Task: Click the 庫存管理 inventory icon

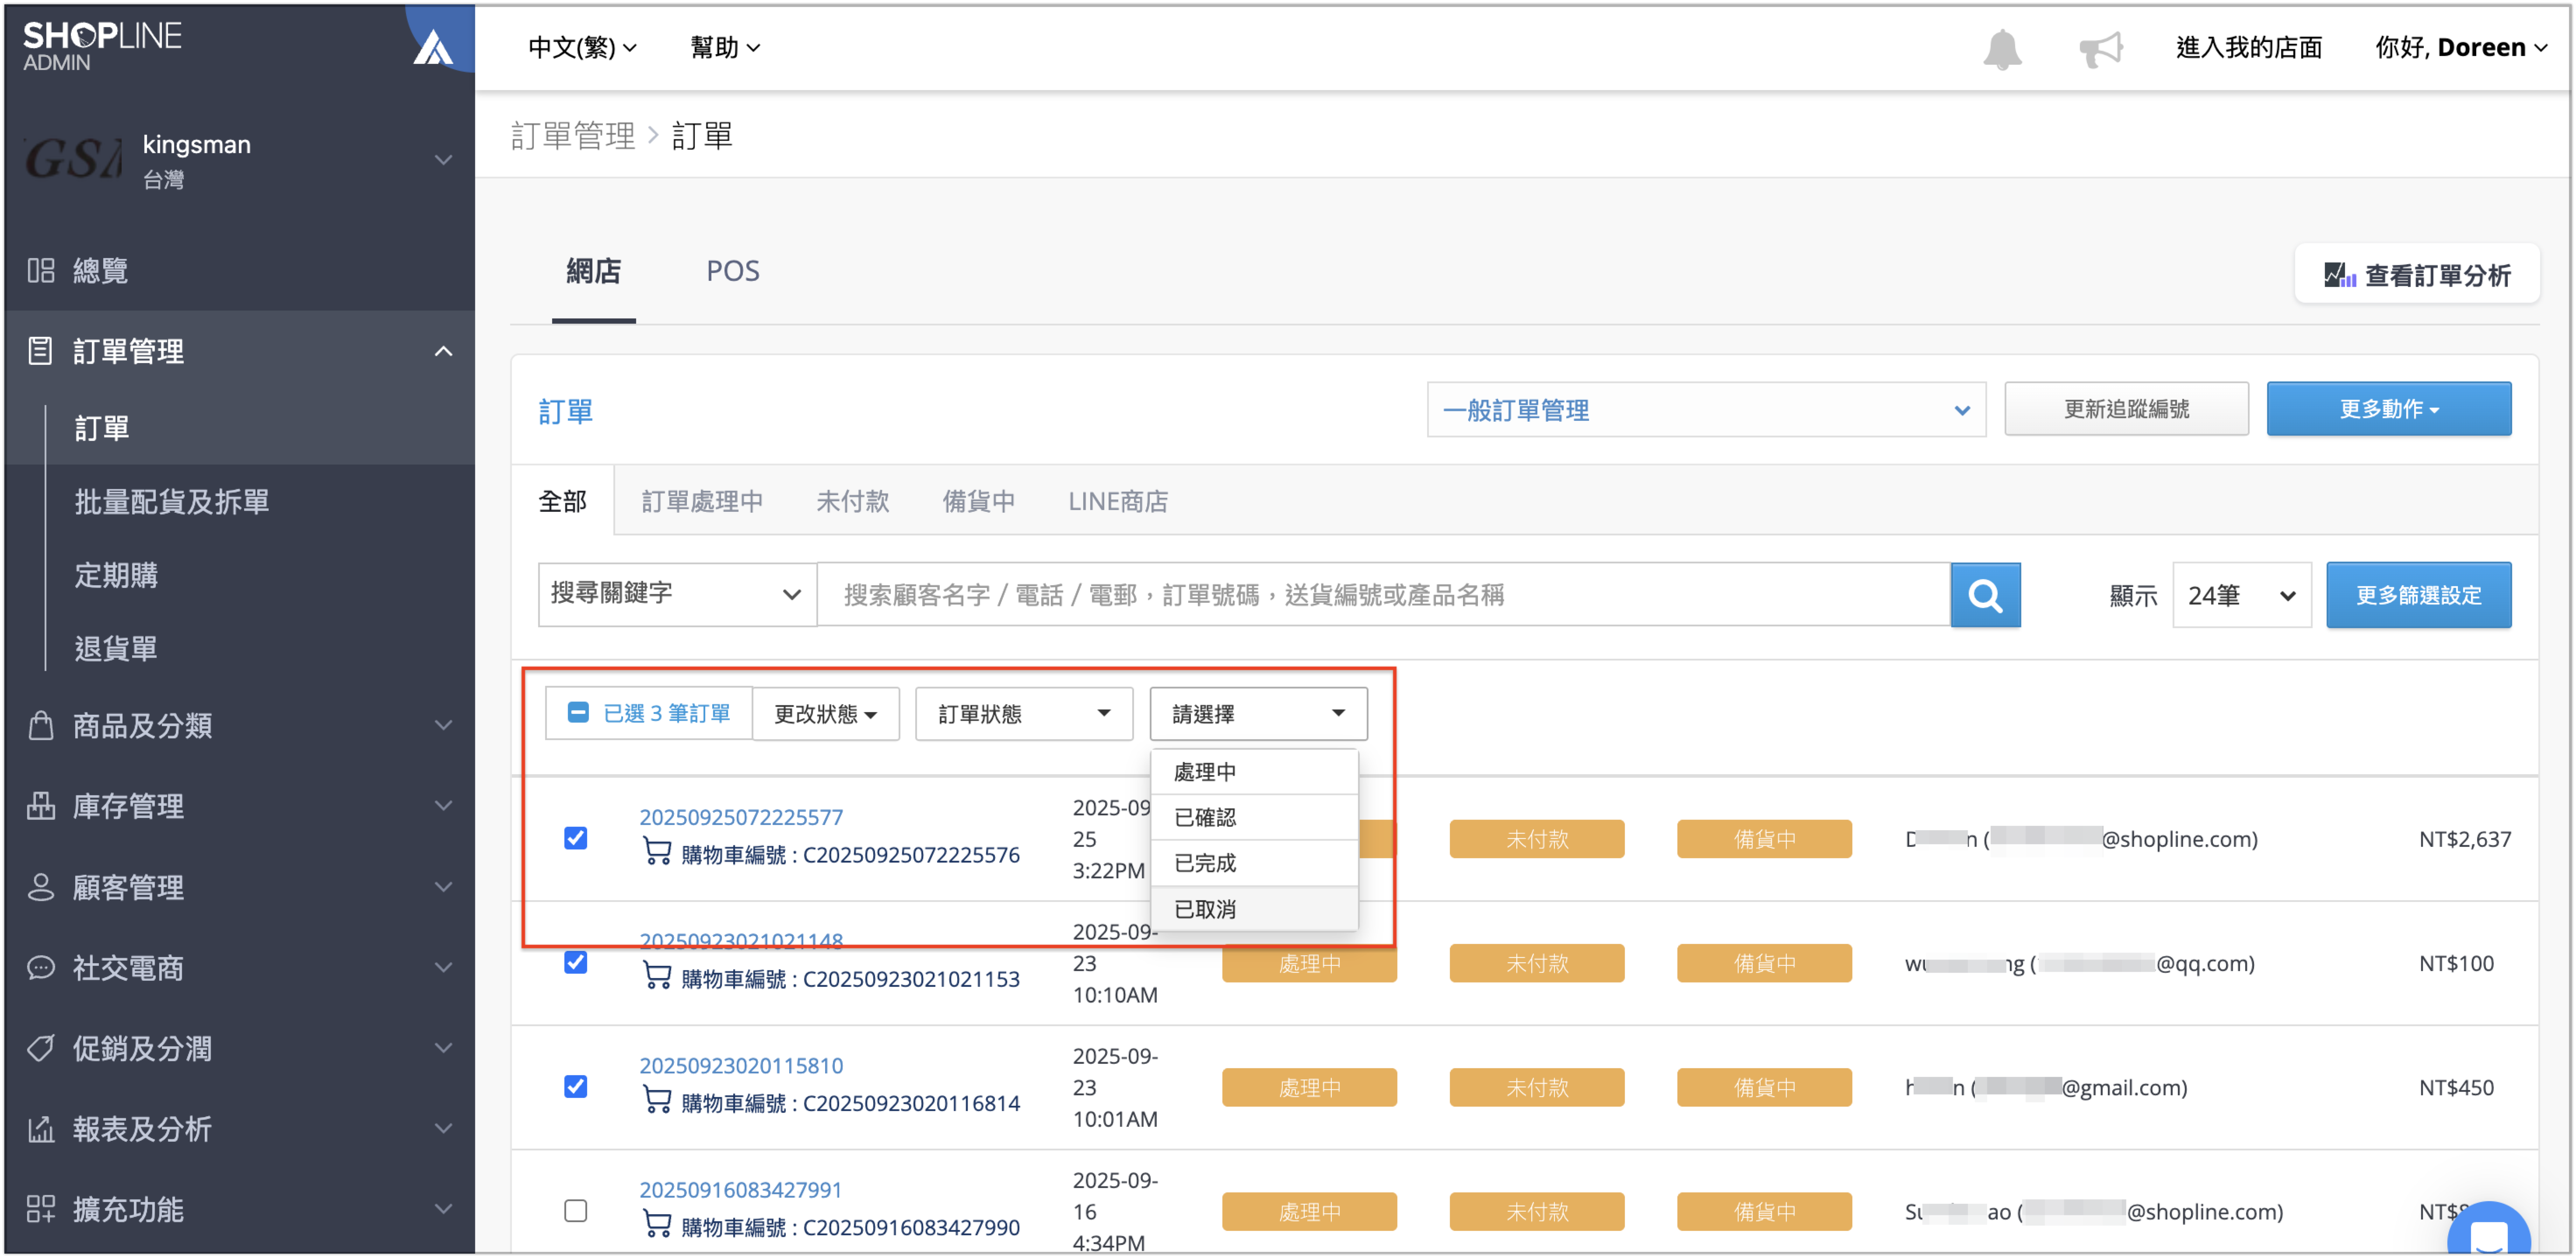Action: [41, 806]
